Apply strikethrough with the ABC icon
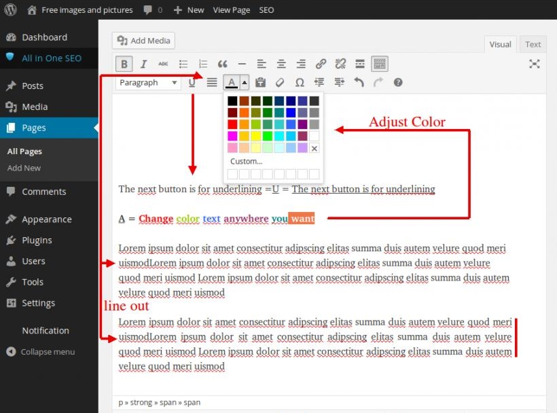The image size is (557, 413). 163,64
